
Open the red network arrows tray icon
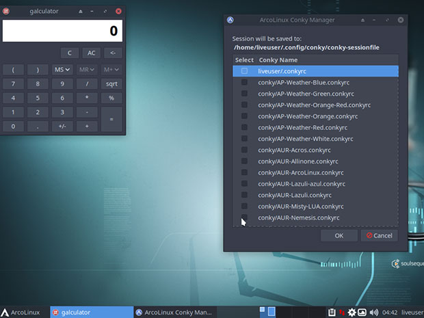pos(342,313)
